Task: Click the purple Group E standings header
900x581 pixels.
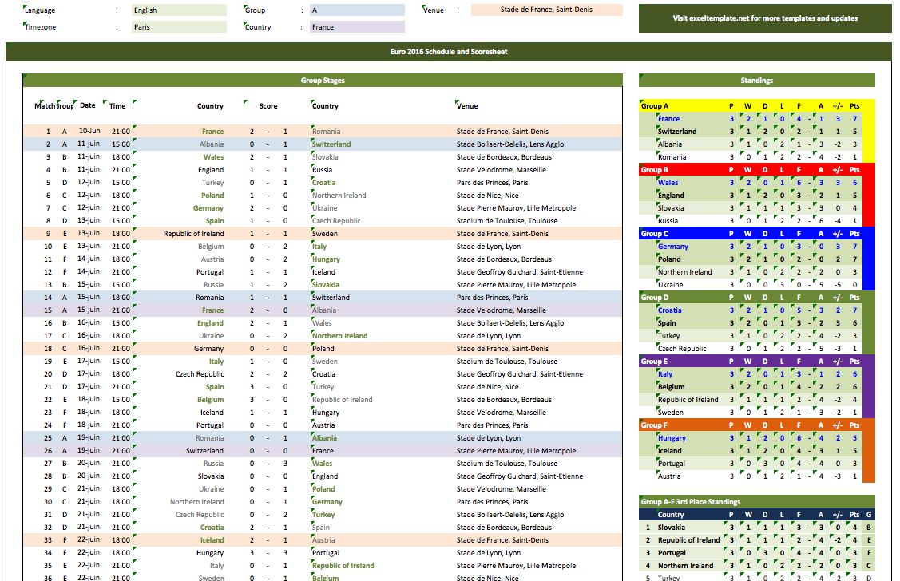Action: [756, 362]
